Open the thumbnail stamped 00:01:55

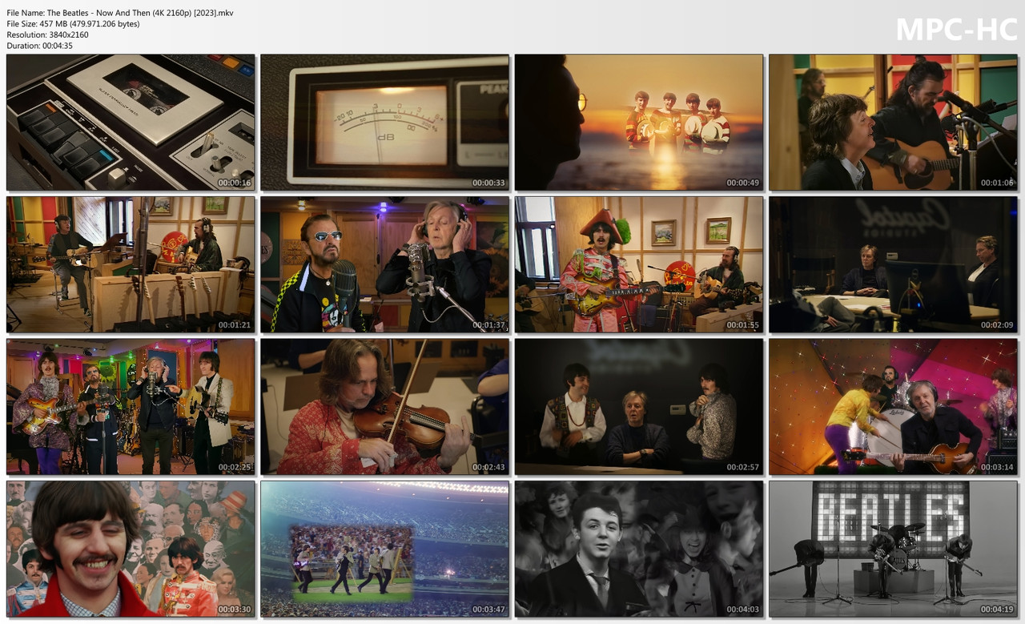coord(639,264)
